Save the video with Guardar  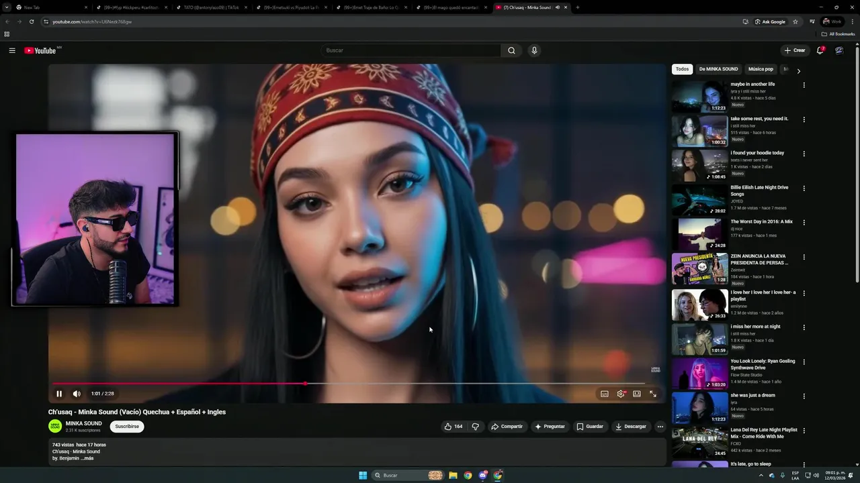click(590, 427)
